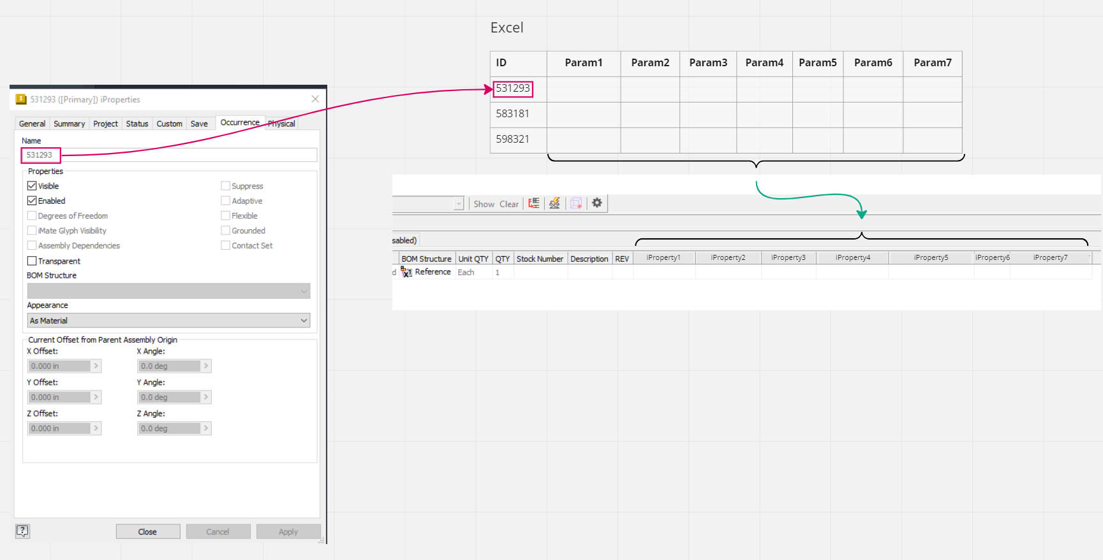This screenshot has height=560, width=1103.
Task: Click the Stock Number column header
Action: pyautogui.click(x=540, y=259)
